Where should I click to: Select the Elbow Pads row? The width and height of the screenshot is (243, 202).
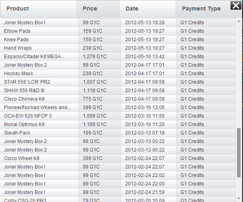(x=17, y=31)
